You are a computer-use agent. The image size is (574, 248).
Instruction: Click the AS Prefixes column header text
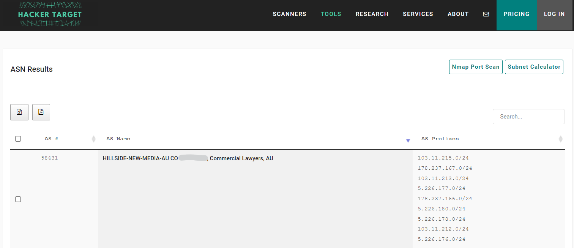tap(440, 139)
